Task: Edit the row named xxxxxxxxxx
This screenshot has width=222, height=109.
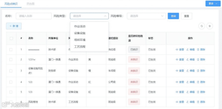Action: tap(190, 50)
